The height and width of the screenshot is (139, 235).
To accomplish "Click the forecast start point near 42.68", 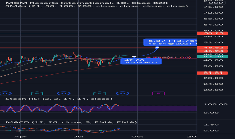I will coord(134,57).
